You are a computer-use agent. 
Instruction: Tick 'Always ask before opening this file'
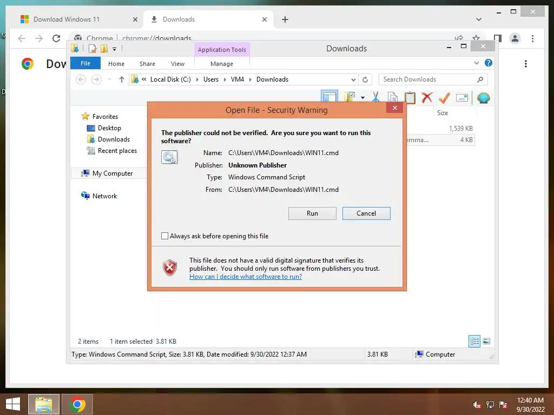click(164, 236)
